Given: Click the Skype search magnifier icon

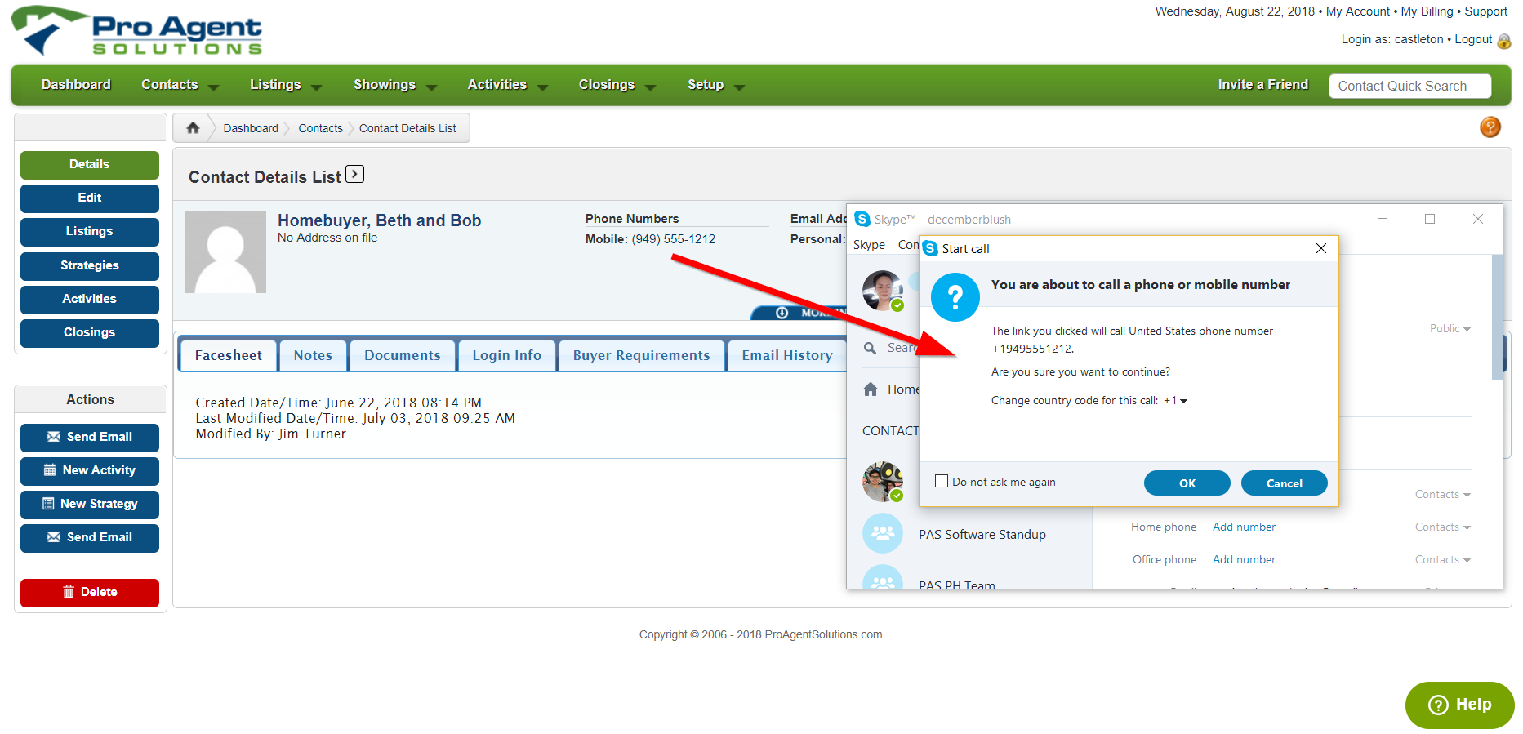Looking at the screenshot, I should (x=870, y=348).
